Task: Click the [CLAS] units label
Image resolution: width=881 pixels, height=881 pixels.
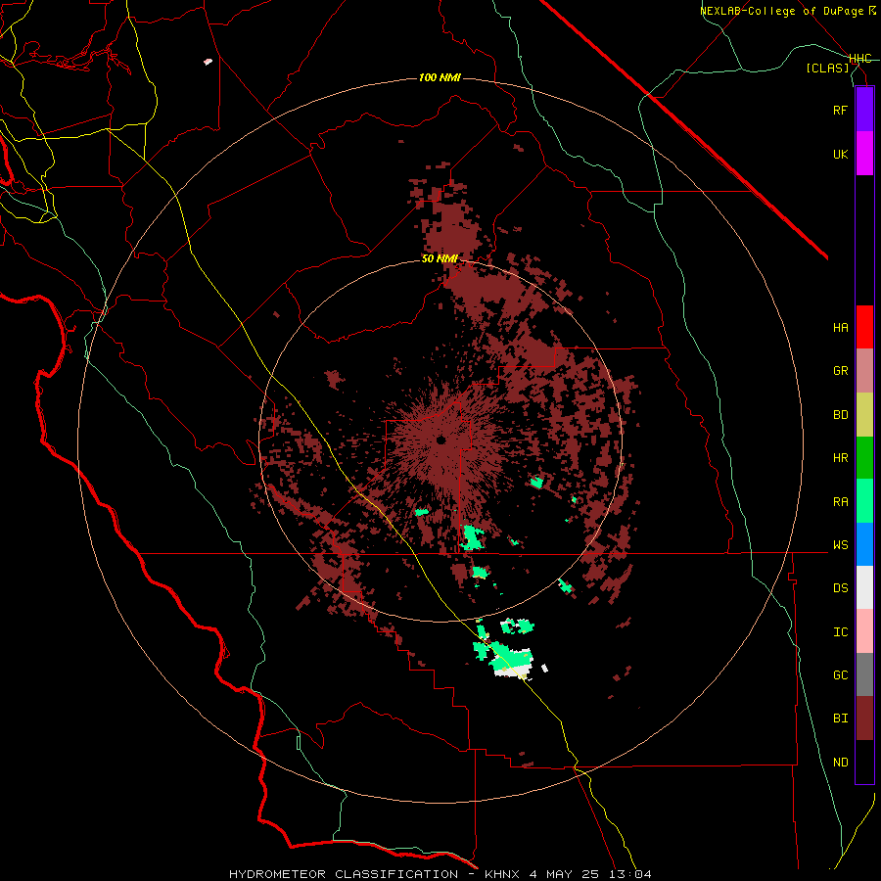Action: pos(827,69)
